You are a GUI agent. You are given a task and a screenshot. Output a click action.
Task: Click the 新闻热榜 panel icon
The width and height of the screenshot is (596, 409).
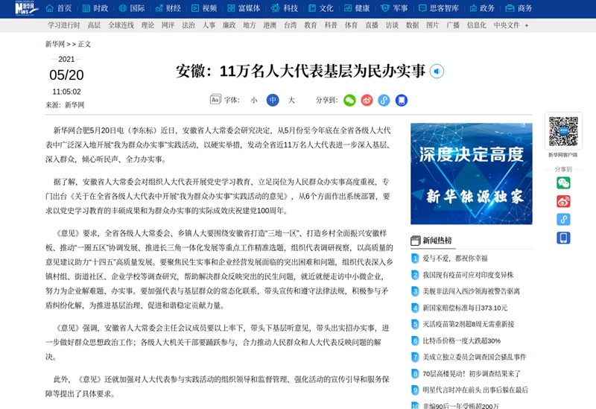(x=415, y=241)
